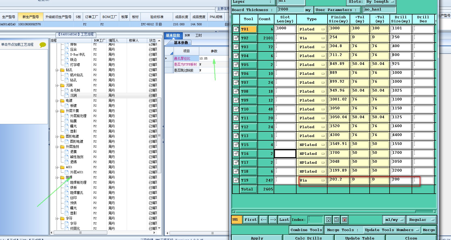Click the yellow speech bubble icon
The height and width of the screenshot is (240, 451).
coord(43,45)
